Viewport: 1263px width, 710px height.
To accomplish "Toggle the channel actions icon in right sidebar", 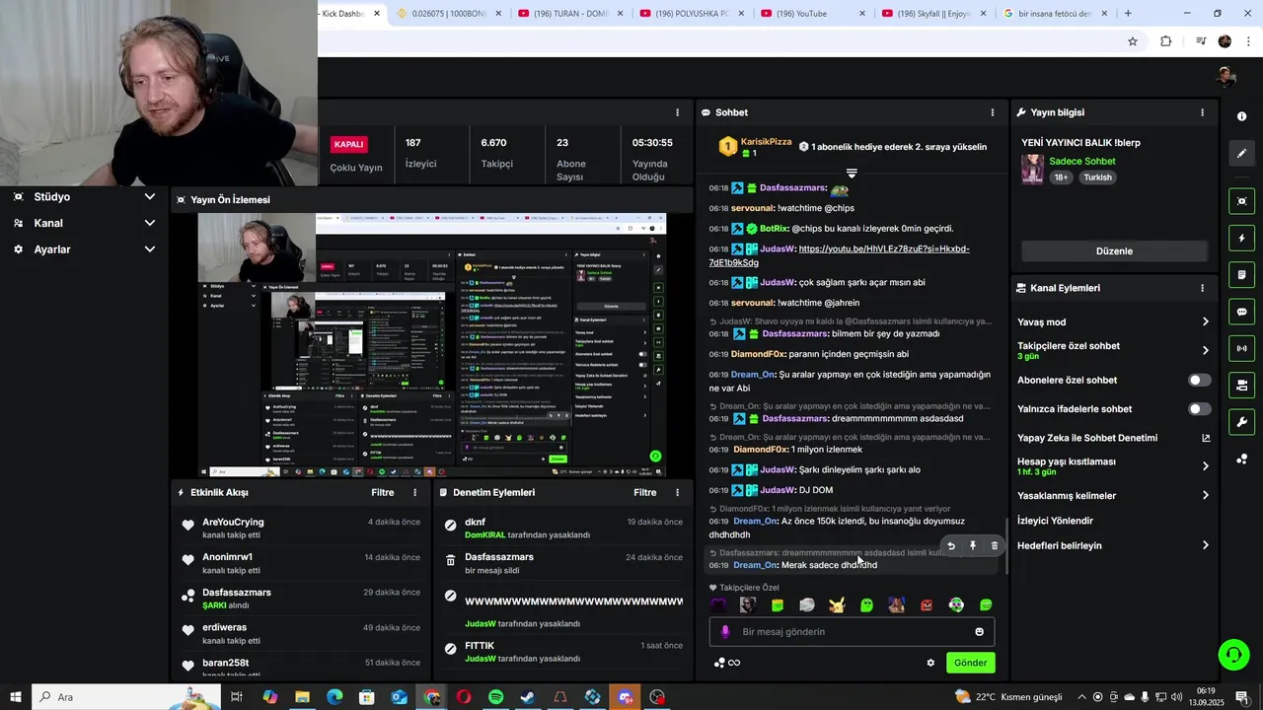I will 1241,385.
